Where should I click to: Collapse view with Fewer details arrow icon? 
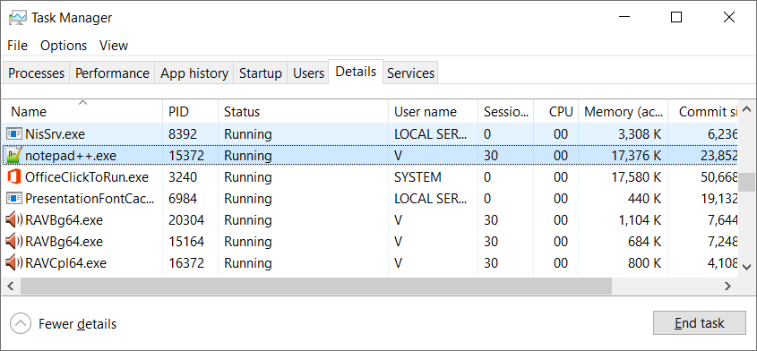[x=21, y=323]
